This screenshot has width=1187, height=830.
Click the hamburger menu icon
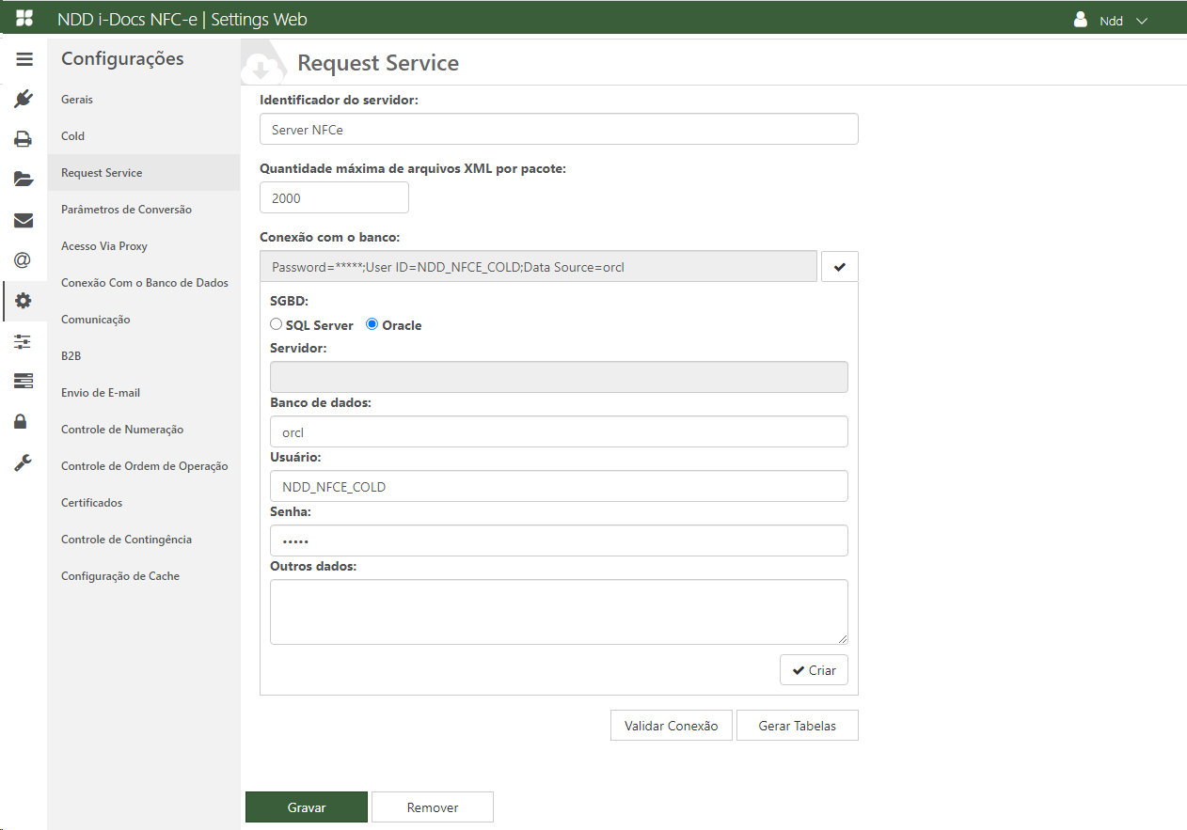click(24, 59)
